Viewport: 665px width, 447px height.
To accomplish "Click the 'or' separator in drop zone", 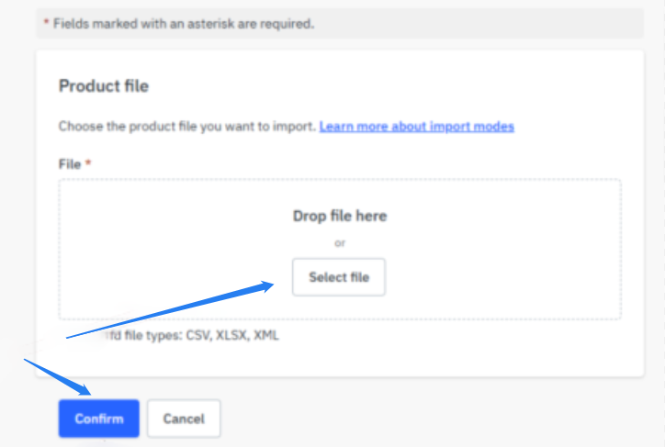I will [339, 243].
